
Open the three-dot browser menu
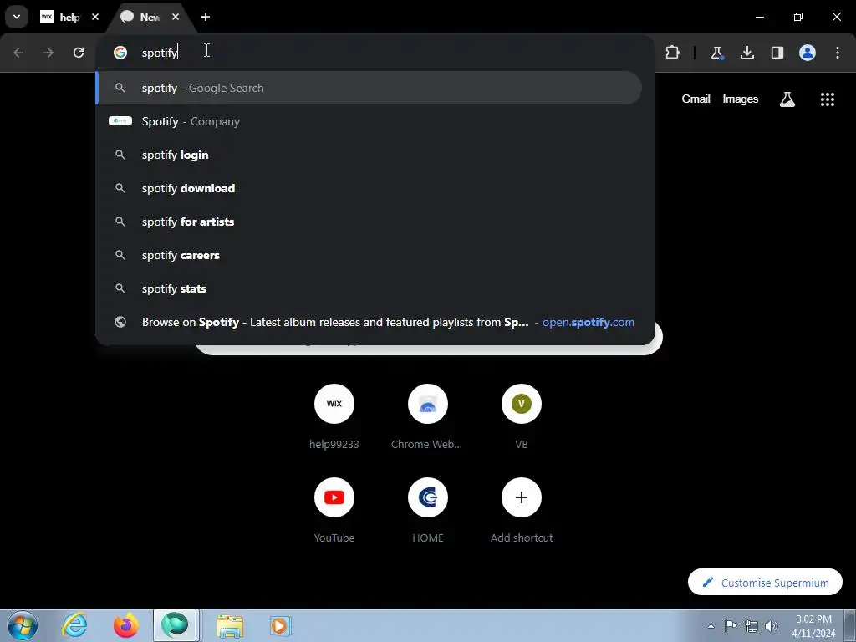click(x=838, y=53)
